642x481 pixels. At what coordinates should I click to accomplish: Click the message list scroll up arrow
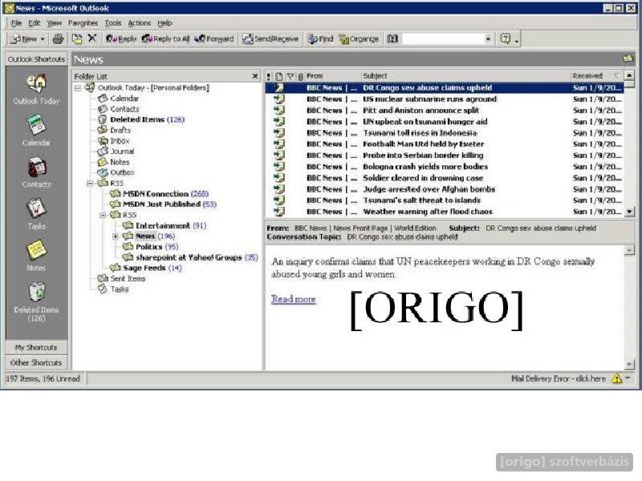(629, 75)
